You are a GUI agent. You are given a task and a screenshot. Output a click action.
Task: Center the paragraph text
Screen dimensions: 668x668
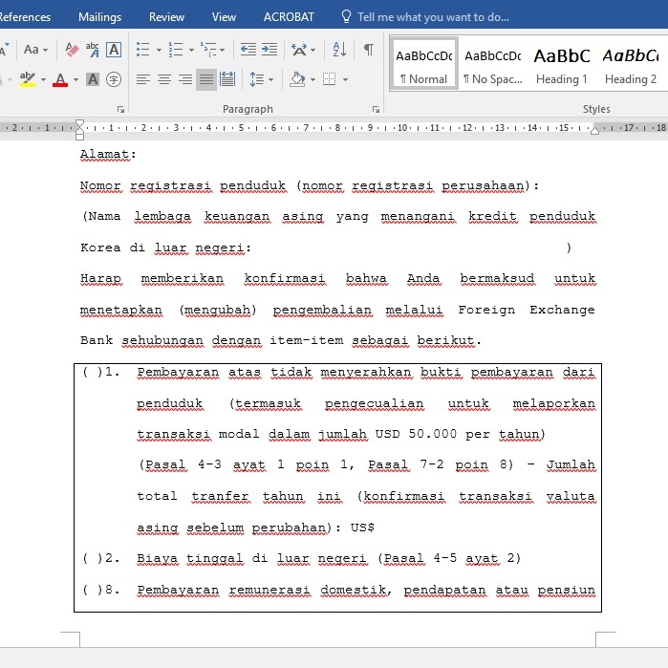(164, 79)
